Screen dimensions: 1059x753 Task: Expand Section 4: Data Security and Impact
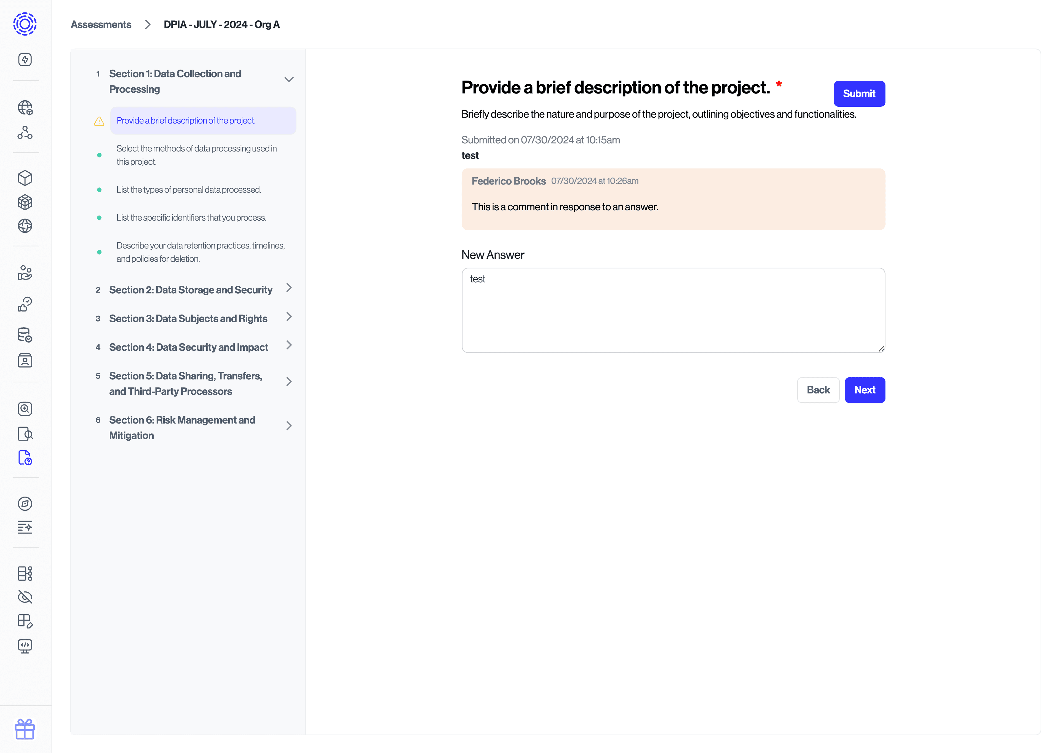click(x=289, y=345)
